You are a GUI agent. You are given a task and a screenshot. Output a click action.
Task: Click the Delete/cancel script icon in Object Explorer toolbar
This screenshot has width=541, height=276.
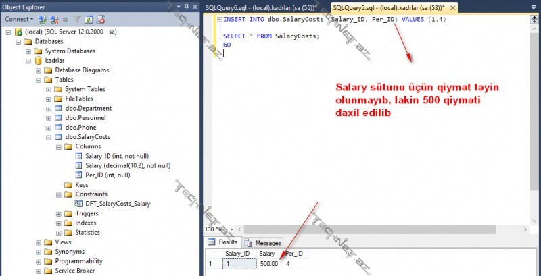pyautogui.click(x=100, y=20)
